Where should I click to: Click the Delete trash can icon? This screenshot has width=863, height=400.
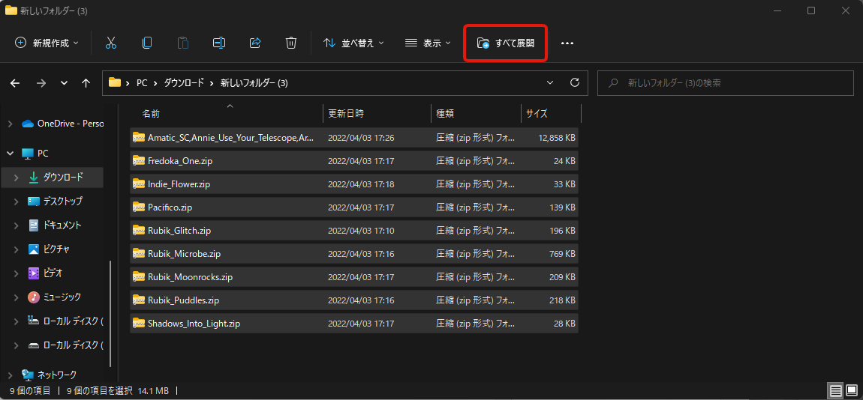pos(291,43)
